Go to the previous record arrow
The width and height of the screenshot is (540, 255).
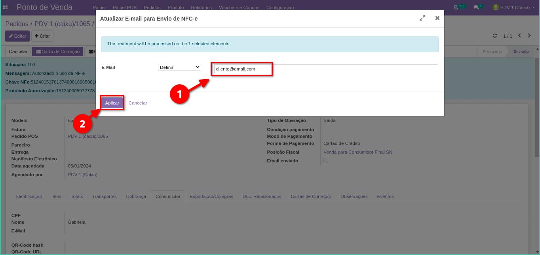pos(519,36)
